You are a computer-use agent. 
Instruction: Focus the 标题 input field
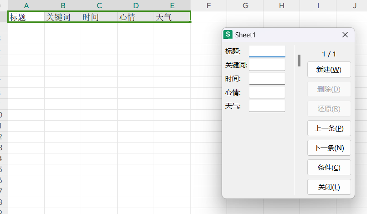click(x=267, y=51)
